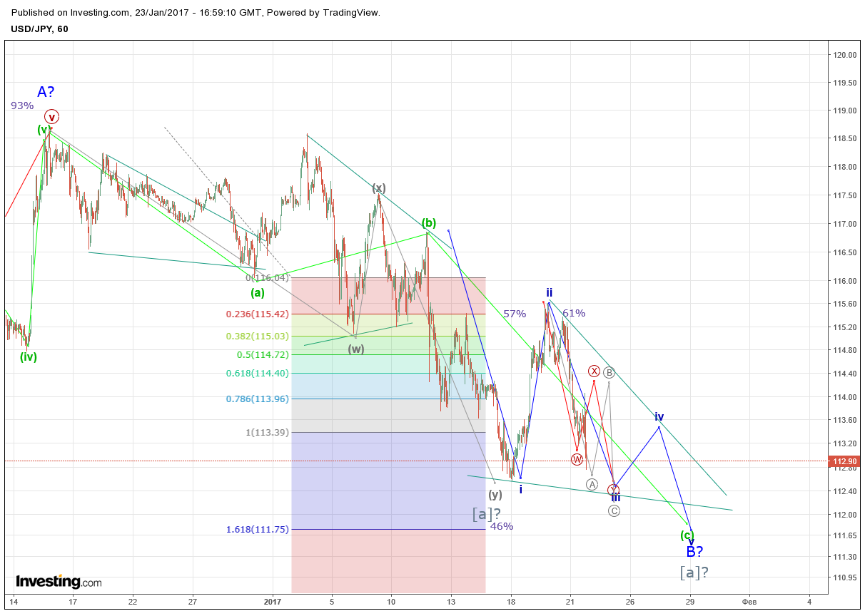Click the gray circled A marker
Image resolution: width=865 pixels, height=611 pixels.
pos(592,484)
